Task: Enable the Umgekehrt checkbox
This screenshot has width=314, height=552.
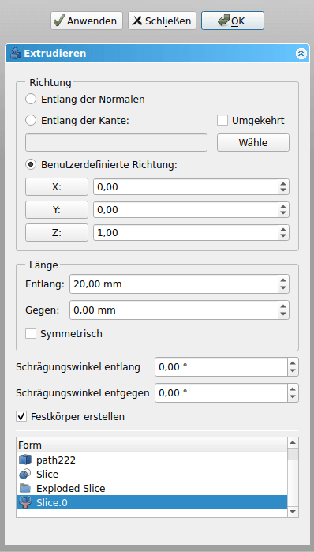Action: point(222,120)
